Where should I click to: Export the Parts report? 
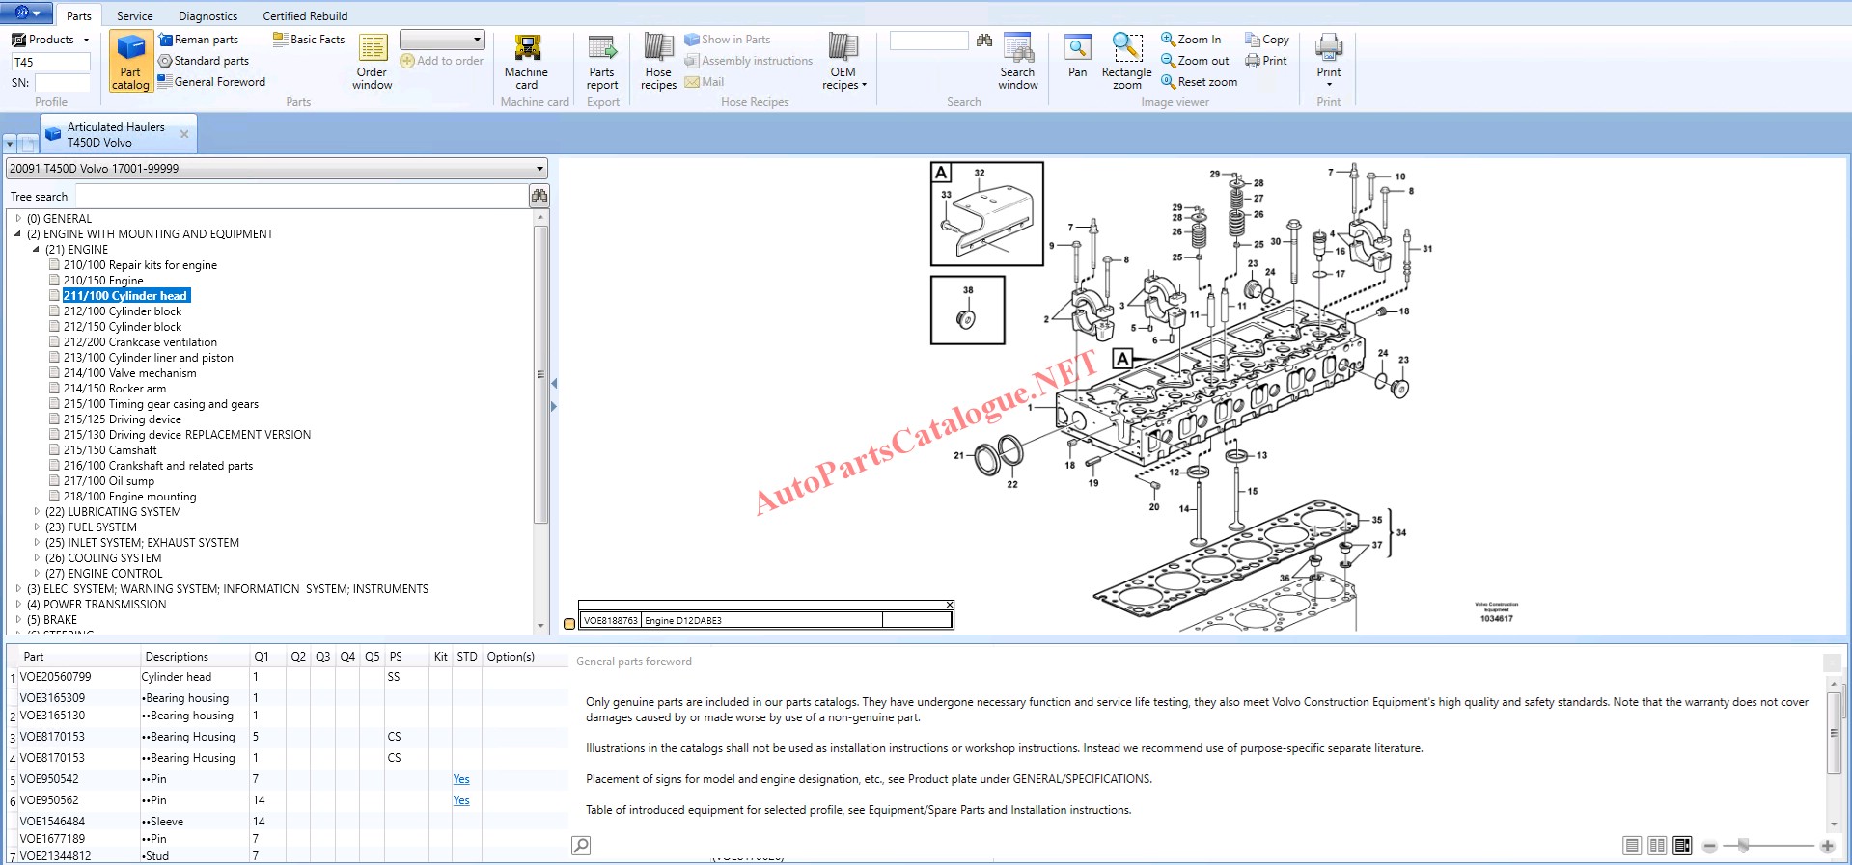602,62
